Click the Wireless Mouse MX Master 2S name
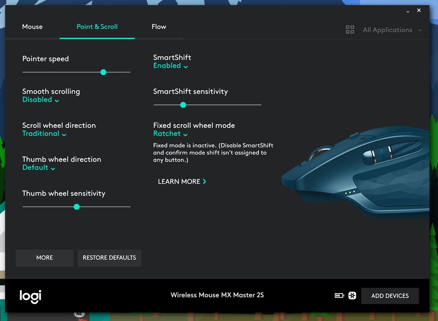 [x=217, y=295]
